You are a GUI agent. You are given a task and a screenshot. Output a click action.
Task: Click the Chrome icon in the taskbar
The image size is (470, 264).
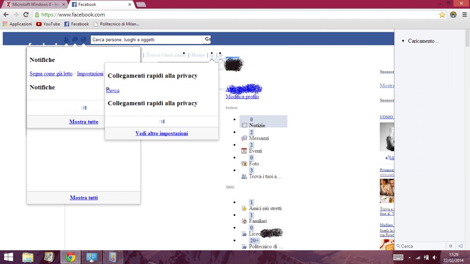coord(71,257)
